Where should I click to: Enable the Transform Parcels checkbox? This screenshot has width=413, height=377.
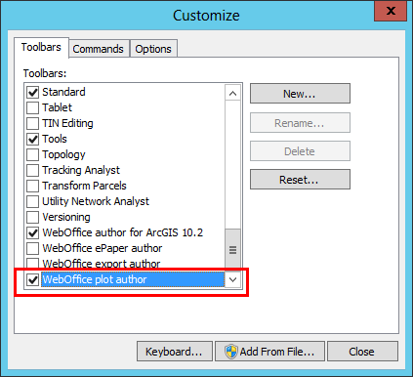(32, 186)
